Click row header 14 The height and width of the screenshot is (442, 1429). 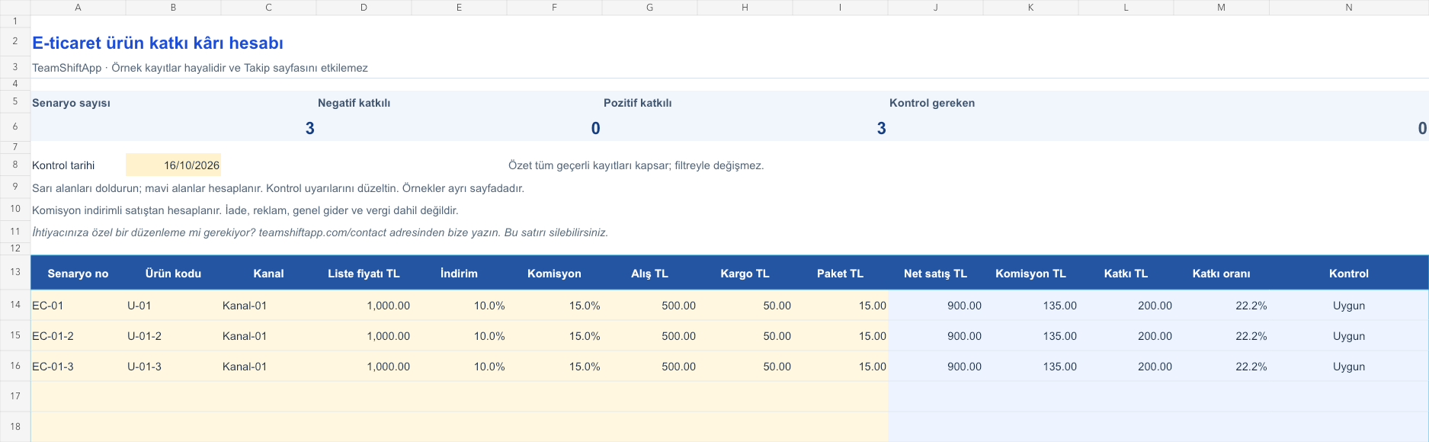[15, 305]
